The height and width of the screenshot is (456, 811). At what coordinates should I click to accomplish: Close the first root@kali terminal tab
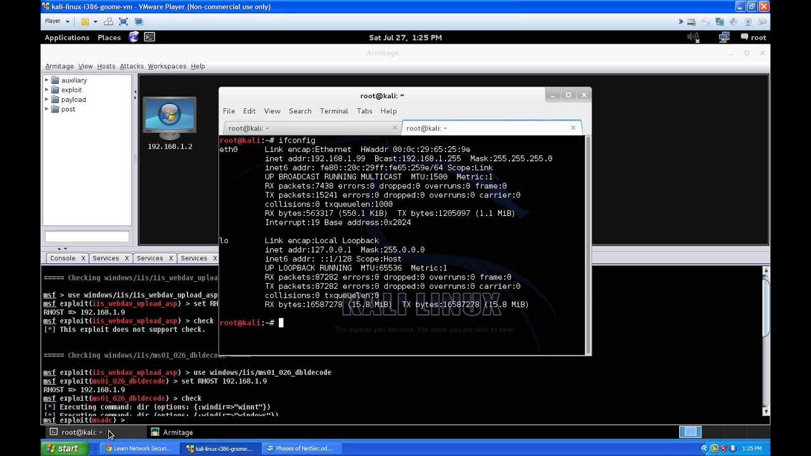pyautogui.click(x=395, y=127)
